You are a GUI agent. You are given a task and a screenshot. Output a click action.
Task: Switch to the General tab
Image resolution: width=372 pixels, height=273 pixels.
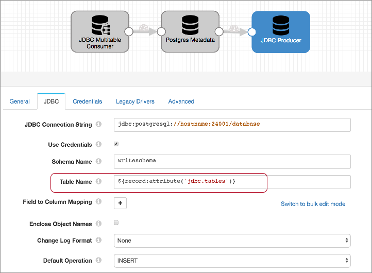pos(20,101)
